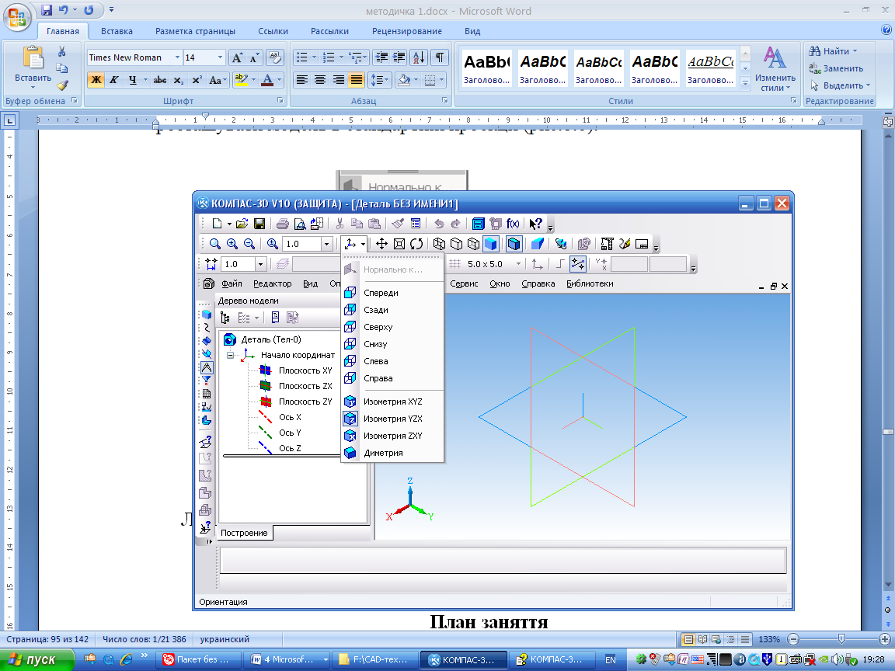The height and width of the screenshot is (671, 895).
Task: Open the Times New Roman font dropdown
Action: pos(177,57)
